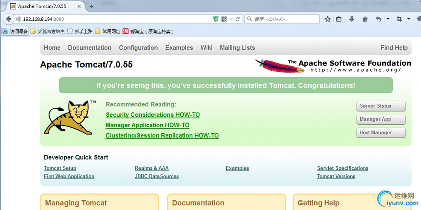Open the Servlet Specifications link
Viewport: 421px width, 210px height.
(x=343, y=168)
